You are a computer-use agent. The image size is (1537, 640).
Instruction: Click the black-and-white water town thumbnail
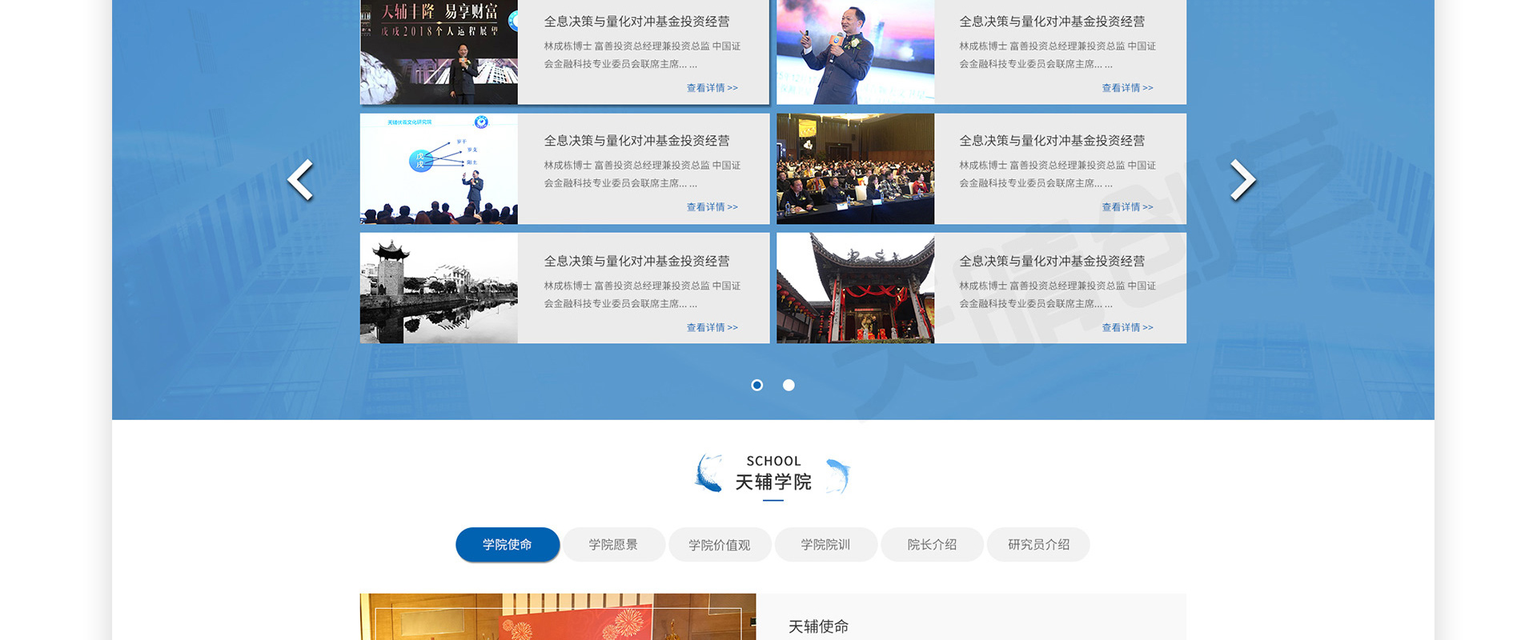439,288
